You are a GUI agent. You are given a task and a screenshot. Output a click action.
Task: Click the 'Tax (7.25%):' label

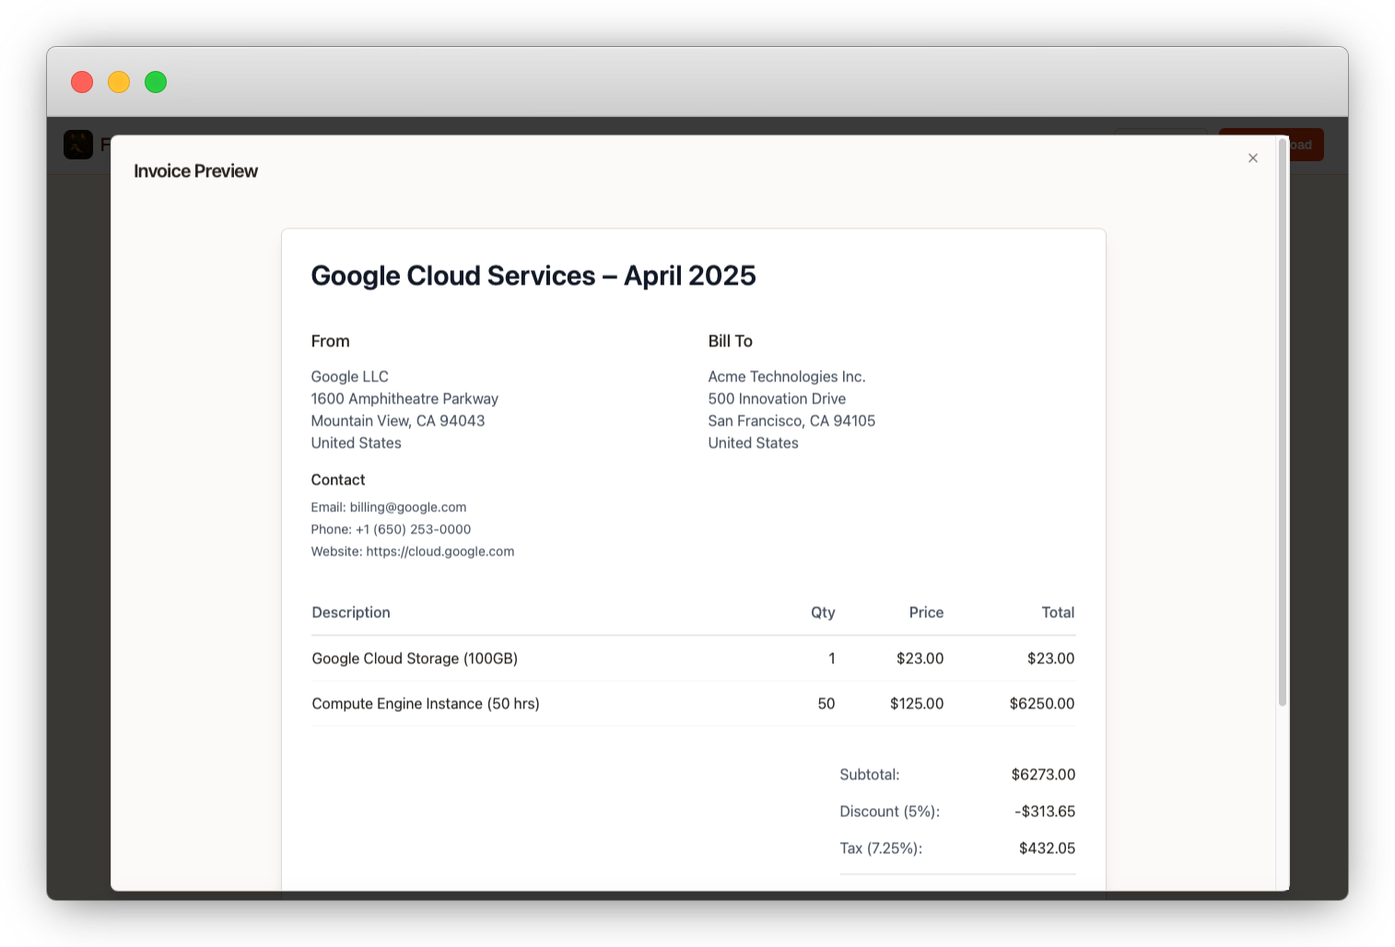[x=881, y=848]
